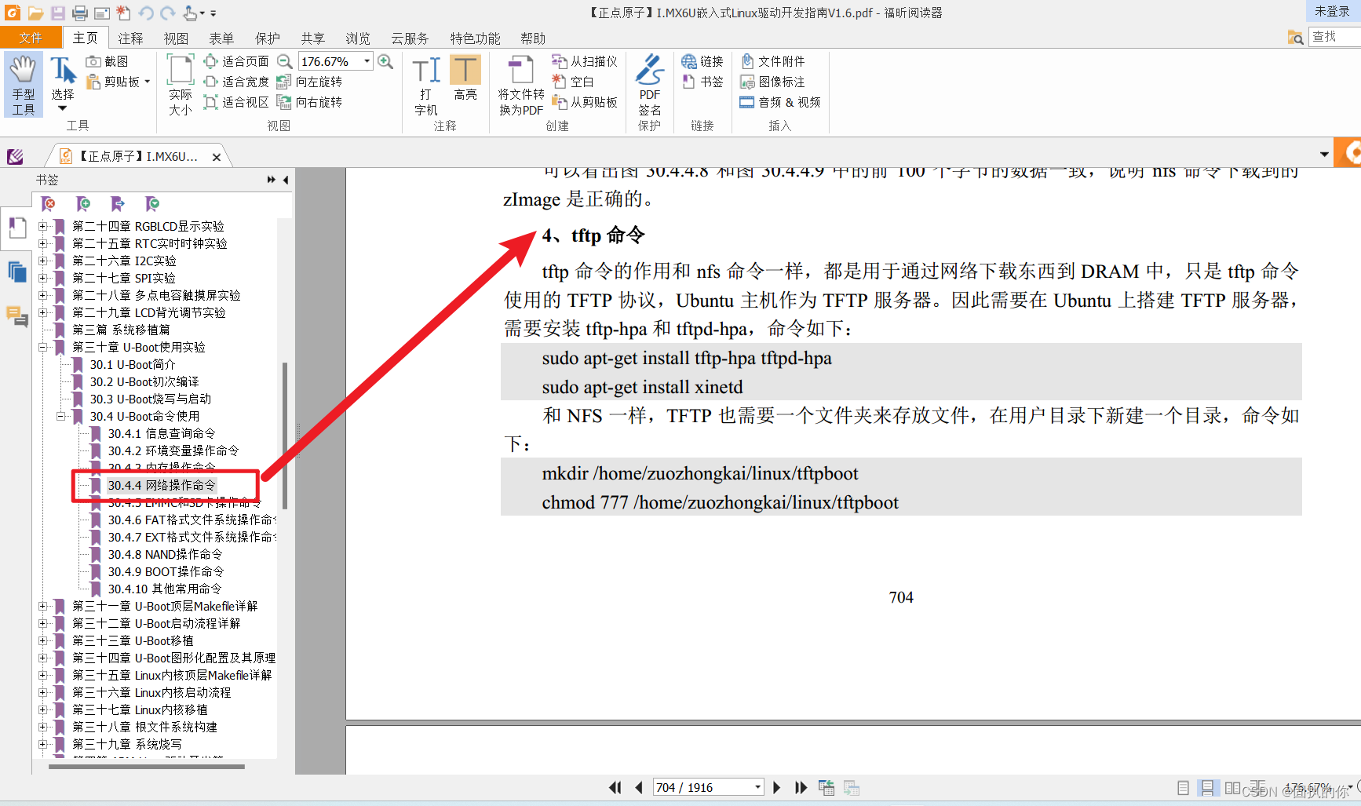The height and width of the screenshot is (806, 1361).
Task: Open the Clipboard (剪贴板) dropdown arrow
Action: coord(147,82)
